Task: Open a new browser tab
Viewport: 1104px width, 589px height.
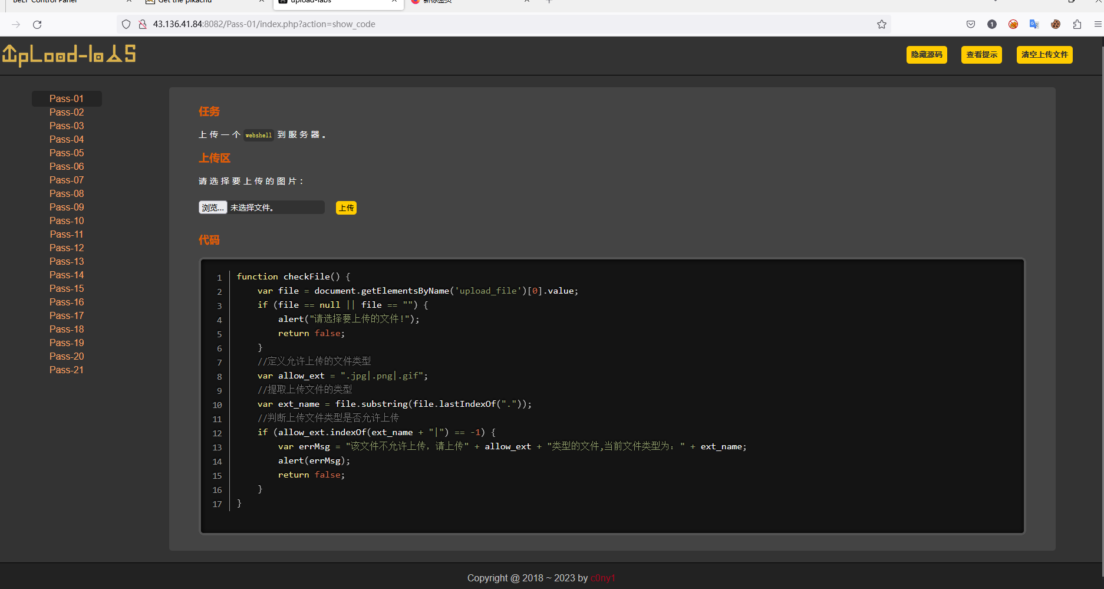Action: [549, 2]
